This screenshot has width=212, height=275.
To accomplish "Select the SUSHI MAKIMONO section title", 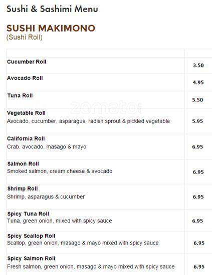I will click(51, 28).
